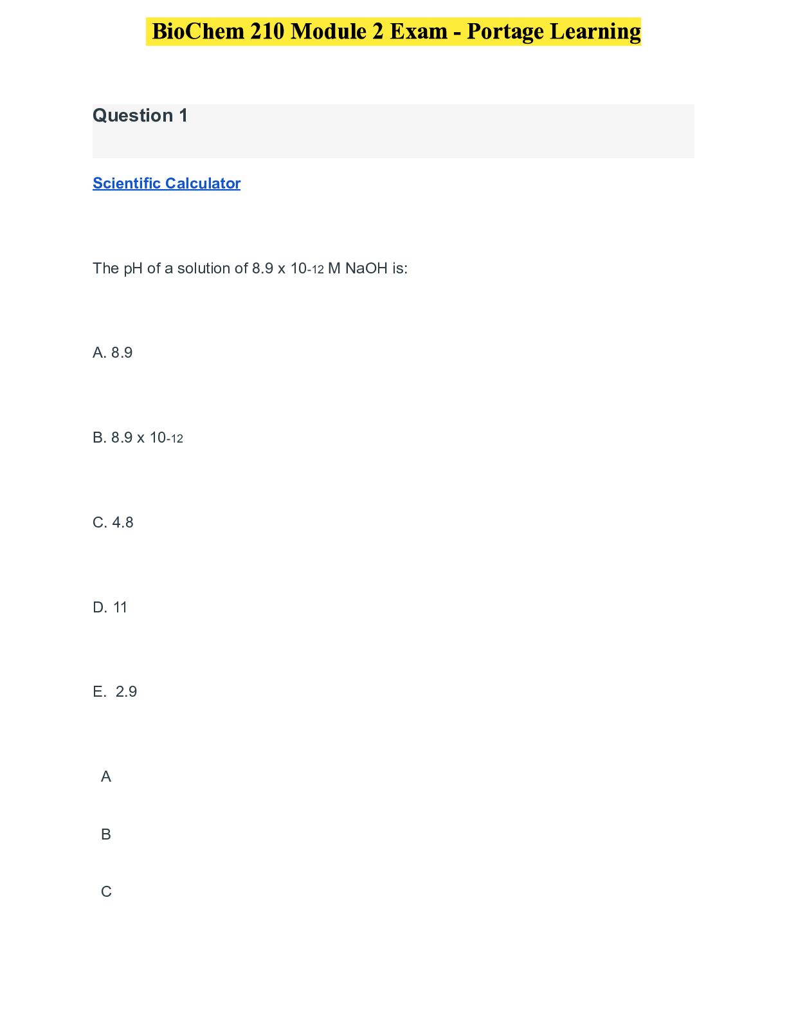
Task: Select answer choice B at the bottom
Action: 106,834
